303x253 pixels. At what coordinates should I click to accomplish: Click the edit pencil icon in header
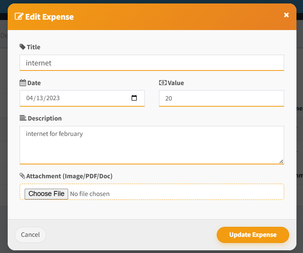[x=19, y=17]
